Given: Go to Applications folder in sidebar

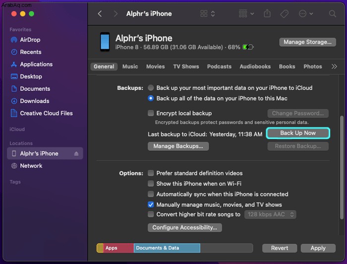Looking at the screenshot, I should (x=36, y=65).
